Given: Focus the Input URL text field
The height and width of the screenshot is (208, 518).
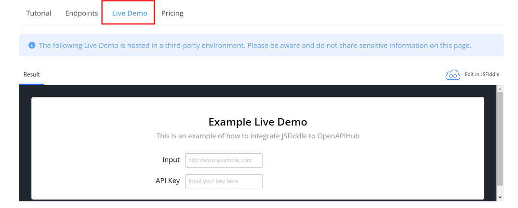Looking at the screenshot, I should point(224,160).
